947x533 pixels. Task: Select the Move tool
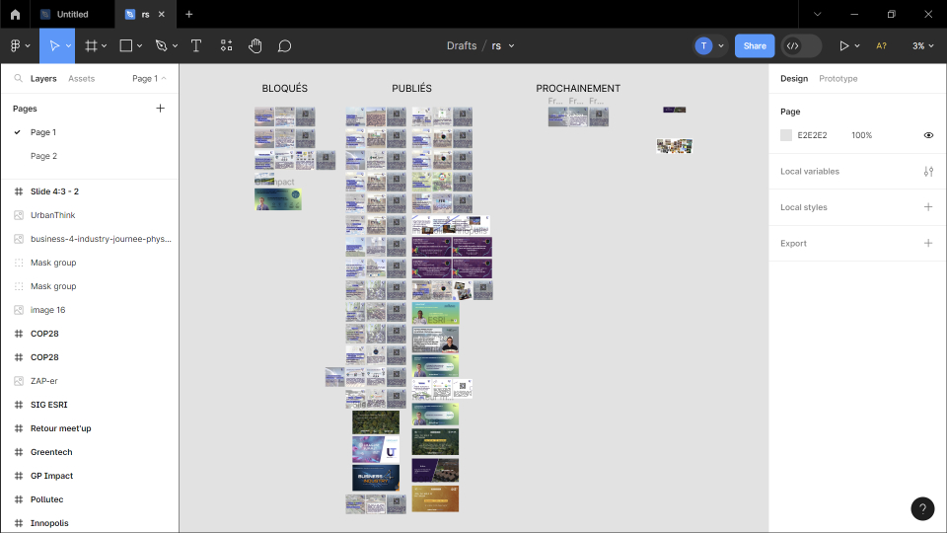(x=54, y=45)
